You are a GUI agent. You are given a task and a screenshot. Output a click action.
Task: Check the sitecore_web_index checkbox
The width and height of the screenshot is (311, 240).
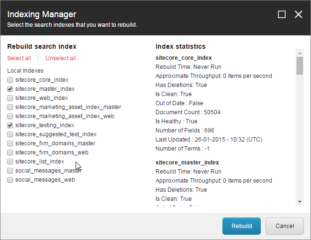click(x=10, y=98)
